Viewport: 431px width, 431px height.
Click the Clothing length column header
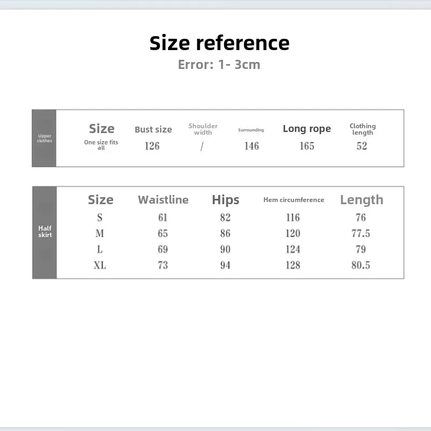[363, 129]
